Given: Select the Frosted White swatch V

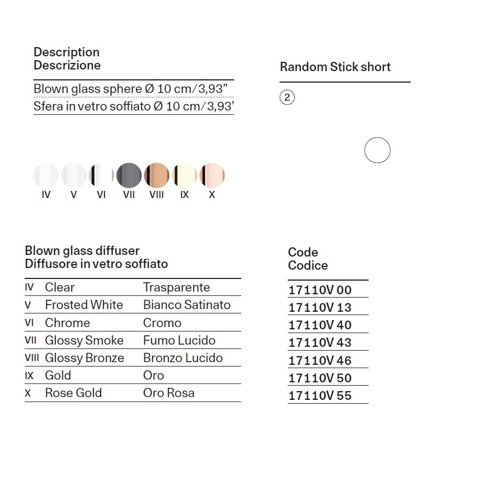Looking at the screenshot, I should coord(74,176).
